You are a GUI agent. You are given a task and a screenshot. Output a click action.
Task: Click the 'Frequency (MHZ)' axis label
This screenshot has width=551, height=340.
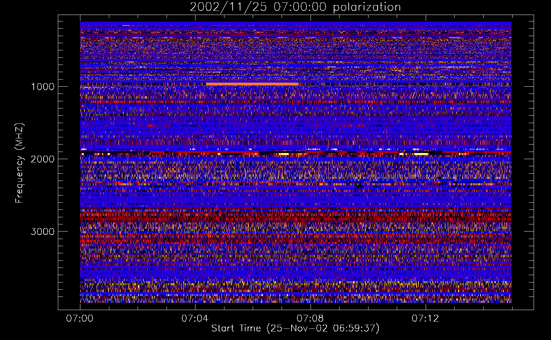coord(19,163)
